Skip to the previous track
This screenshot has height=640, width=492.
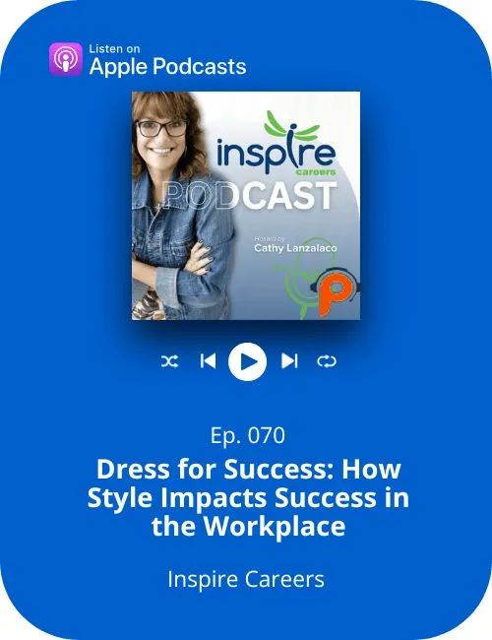208,361
